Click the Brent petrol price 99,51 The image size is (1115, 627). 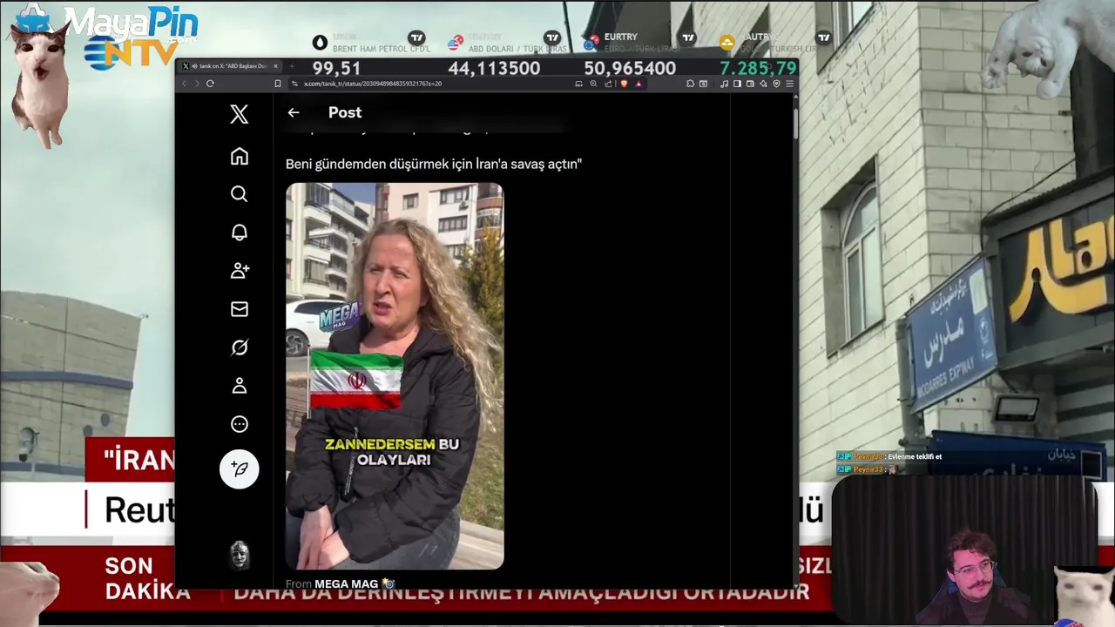336,68
